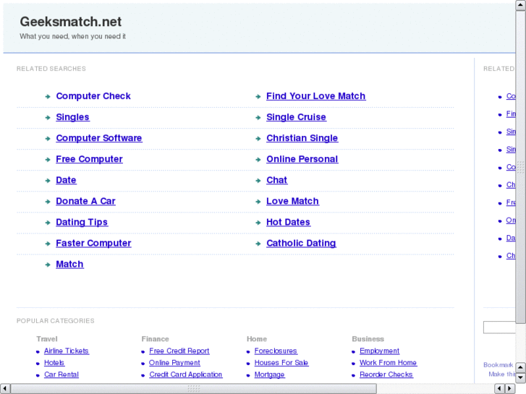The height and width of the screenshot is (394, 526).
Task: Click the Car Rental link
Action: click(x=61, y=374)
